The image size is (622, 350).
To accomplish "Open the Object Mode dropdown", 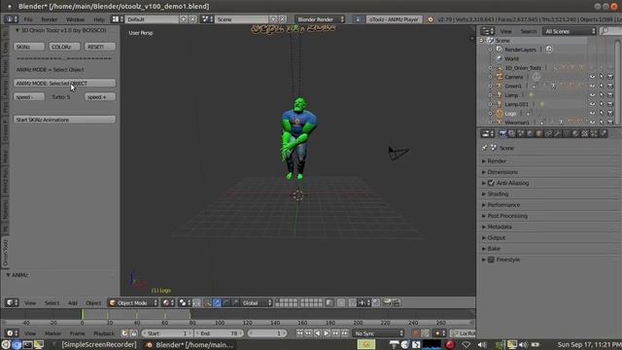I will [x=133, y=303].
